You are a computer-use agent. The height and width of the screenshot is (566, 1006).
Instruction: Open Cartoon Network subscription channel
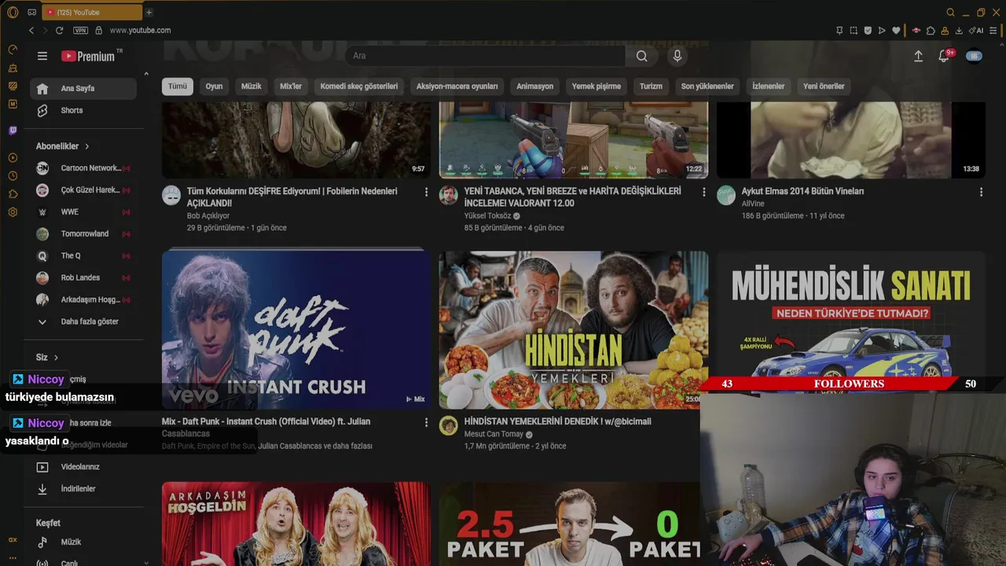tap(83, 168)
